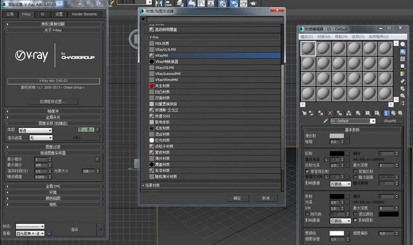Open 材质(M) menu in Material Editor
The height and width of the screenshot is (245, 413).
[x=324, y=37]
